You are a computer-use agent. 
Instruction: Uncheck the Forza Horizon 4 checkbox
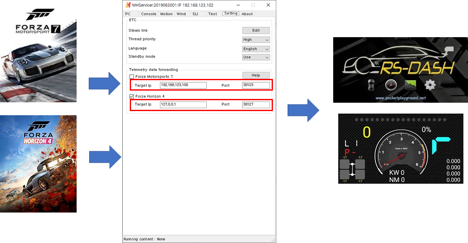point(131,96)
